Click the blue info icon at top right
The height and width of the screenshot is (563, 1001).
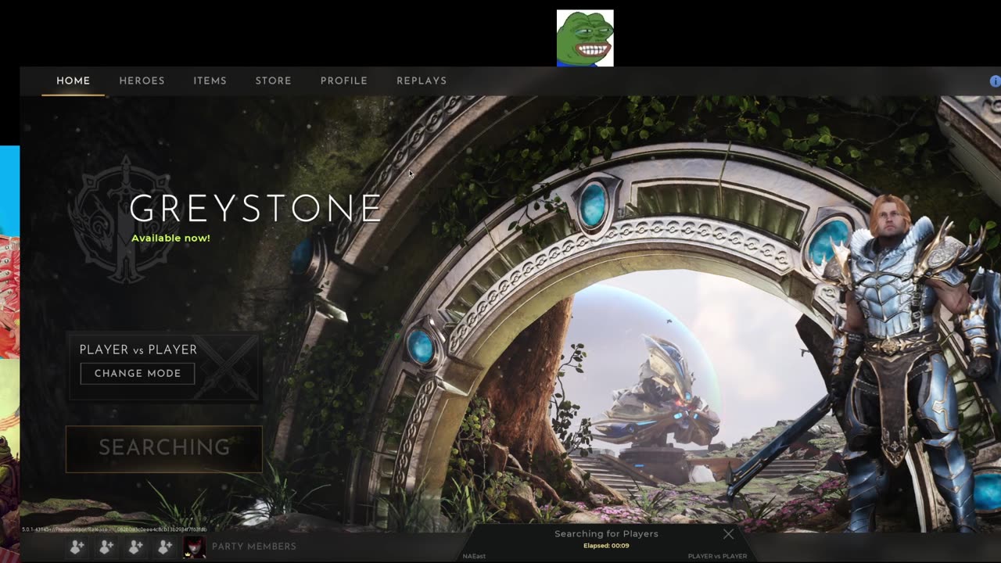996,81
